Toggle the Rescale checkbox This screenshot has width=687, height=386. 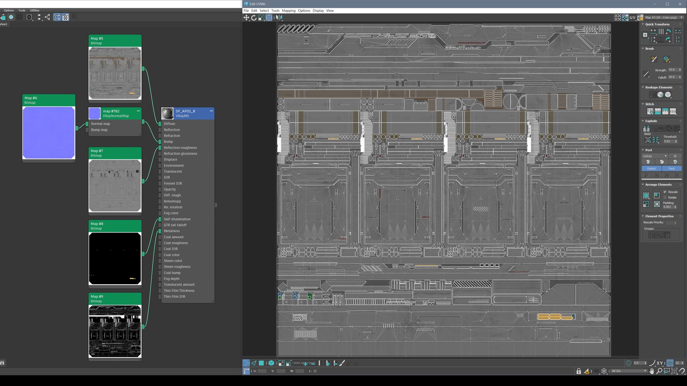click(x=665, y=192)
